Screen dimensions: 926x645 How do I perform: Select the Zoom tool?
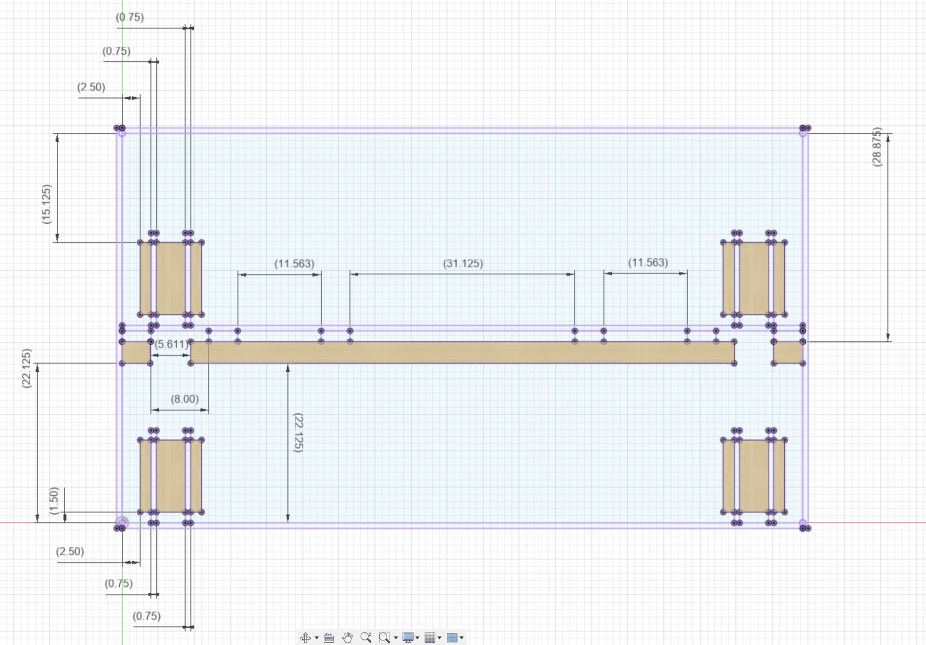(365, 637)
